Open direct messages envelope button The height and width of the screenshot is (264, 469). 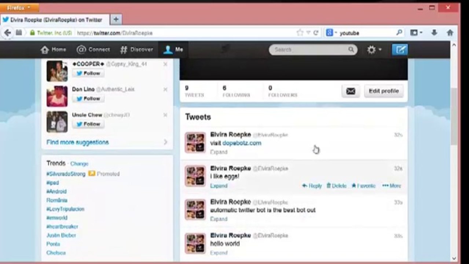pos(351,91)
